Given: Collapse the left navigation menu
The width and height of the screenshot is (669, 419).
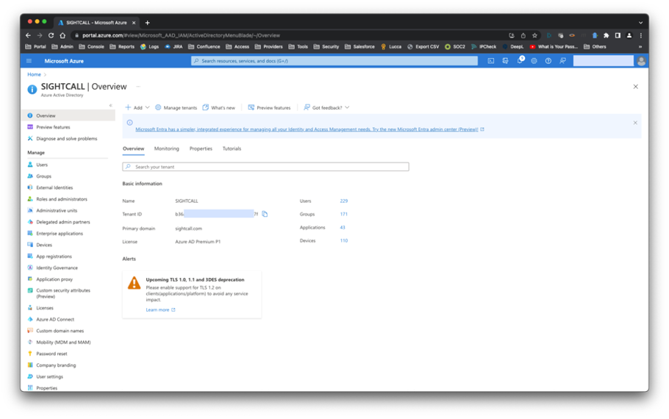Looking at the screenshot, I should [x=110, y=105].
